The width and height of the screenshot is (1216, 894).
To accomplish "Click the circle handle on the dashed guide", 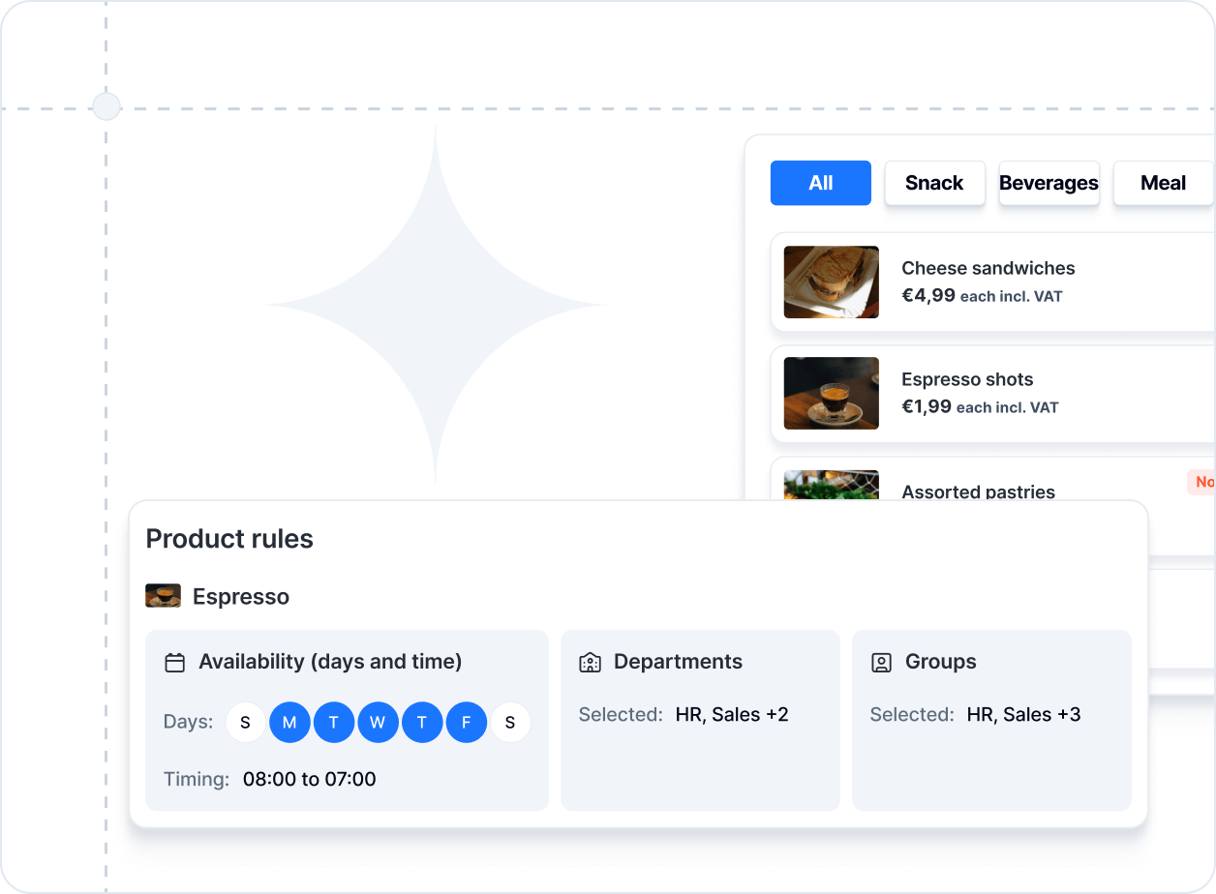I will (x=106, y=106).
